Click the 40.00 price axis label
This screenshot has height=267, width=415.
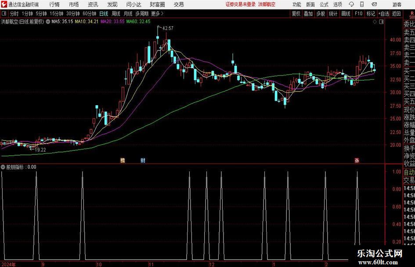pos(395,39)
